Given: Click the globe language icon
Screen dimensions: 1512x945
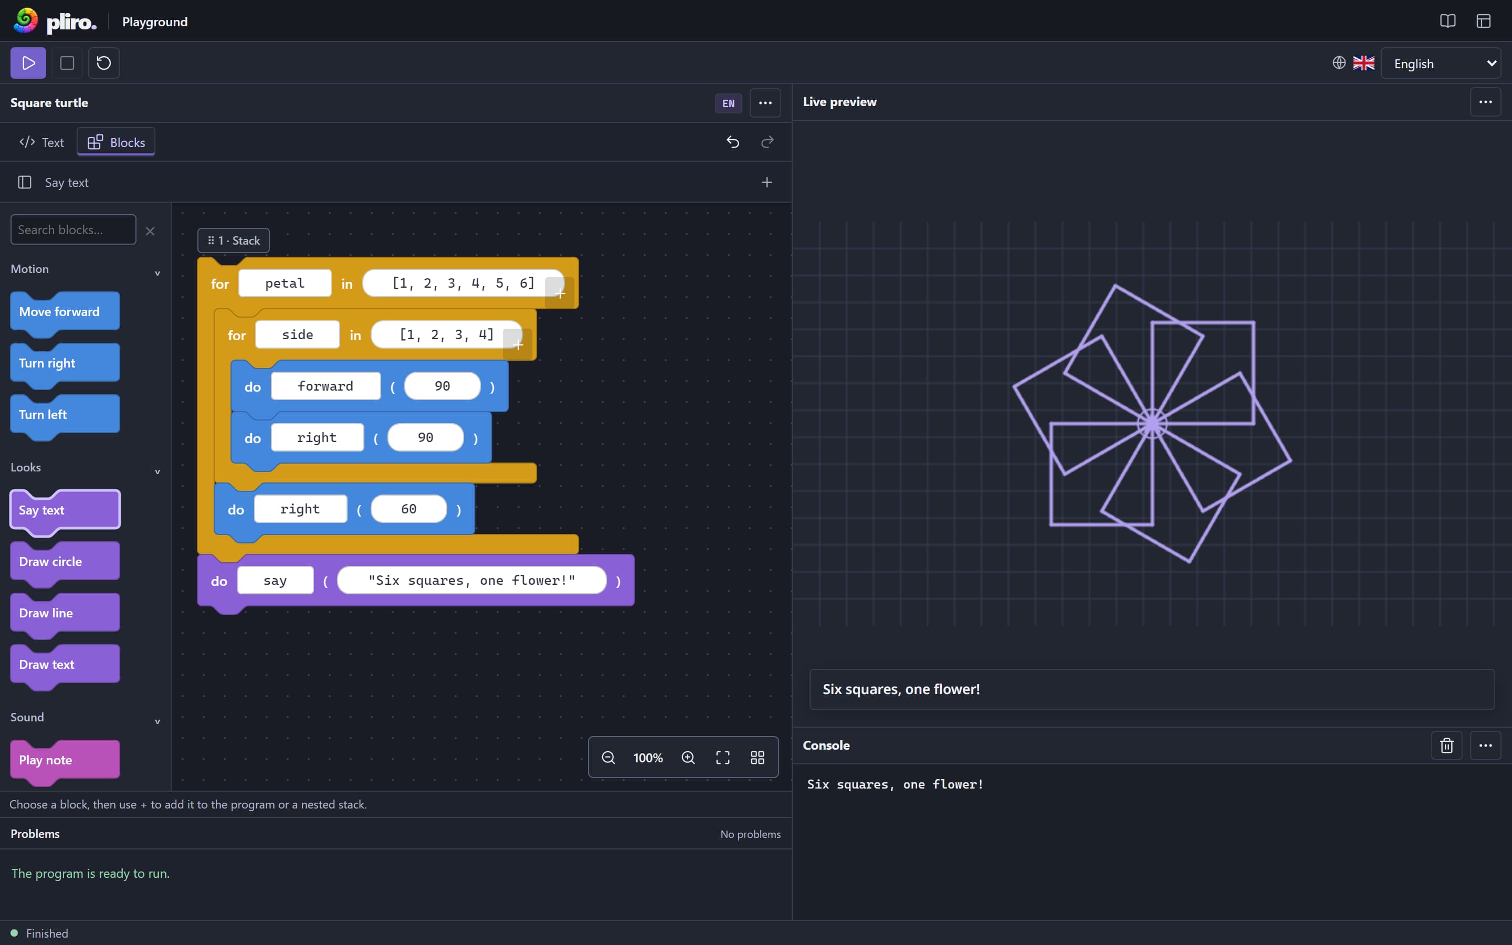Looking at the screenshot, I should coord(1338,63).
